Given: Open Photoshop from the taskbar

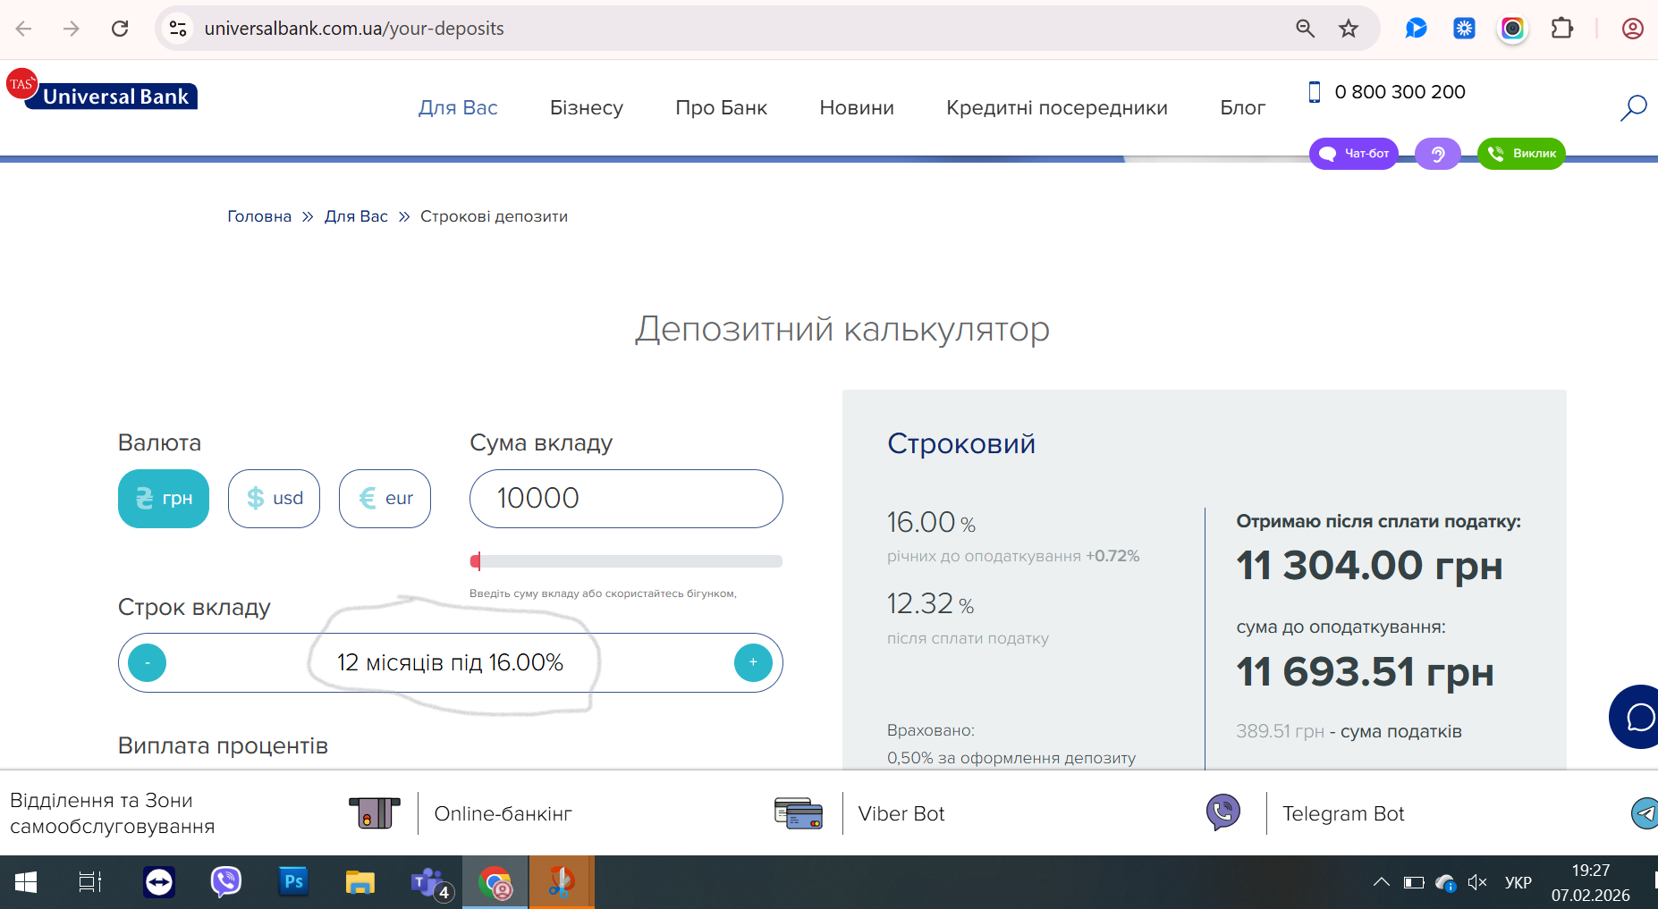Looking at the screenshot, I should (x=293, y=882).
